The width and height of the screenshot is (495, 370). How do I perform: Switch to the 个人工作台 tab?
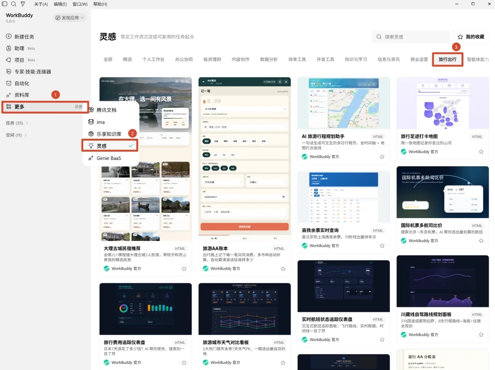point(154,60)
